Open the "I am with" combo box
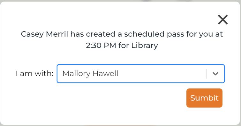The height and width of the screenshot is (126, 241). [141, 74]
